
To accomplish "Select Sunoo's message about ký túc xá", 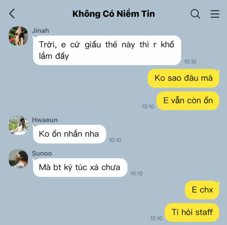I will [80, 167].
